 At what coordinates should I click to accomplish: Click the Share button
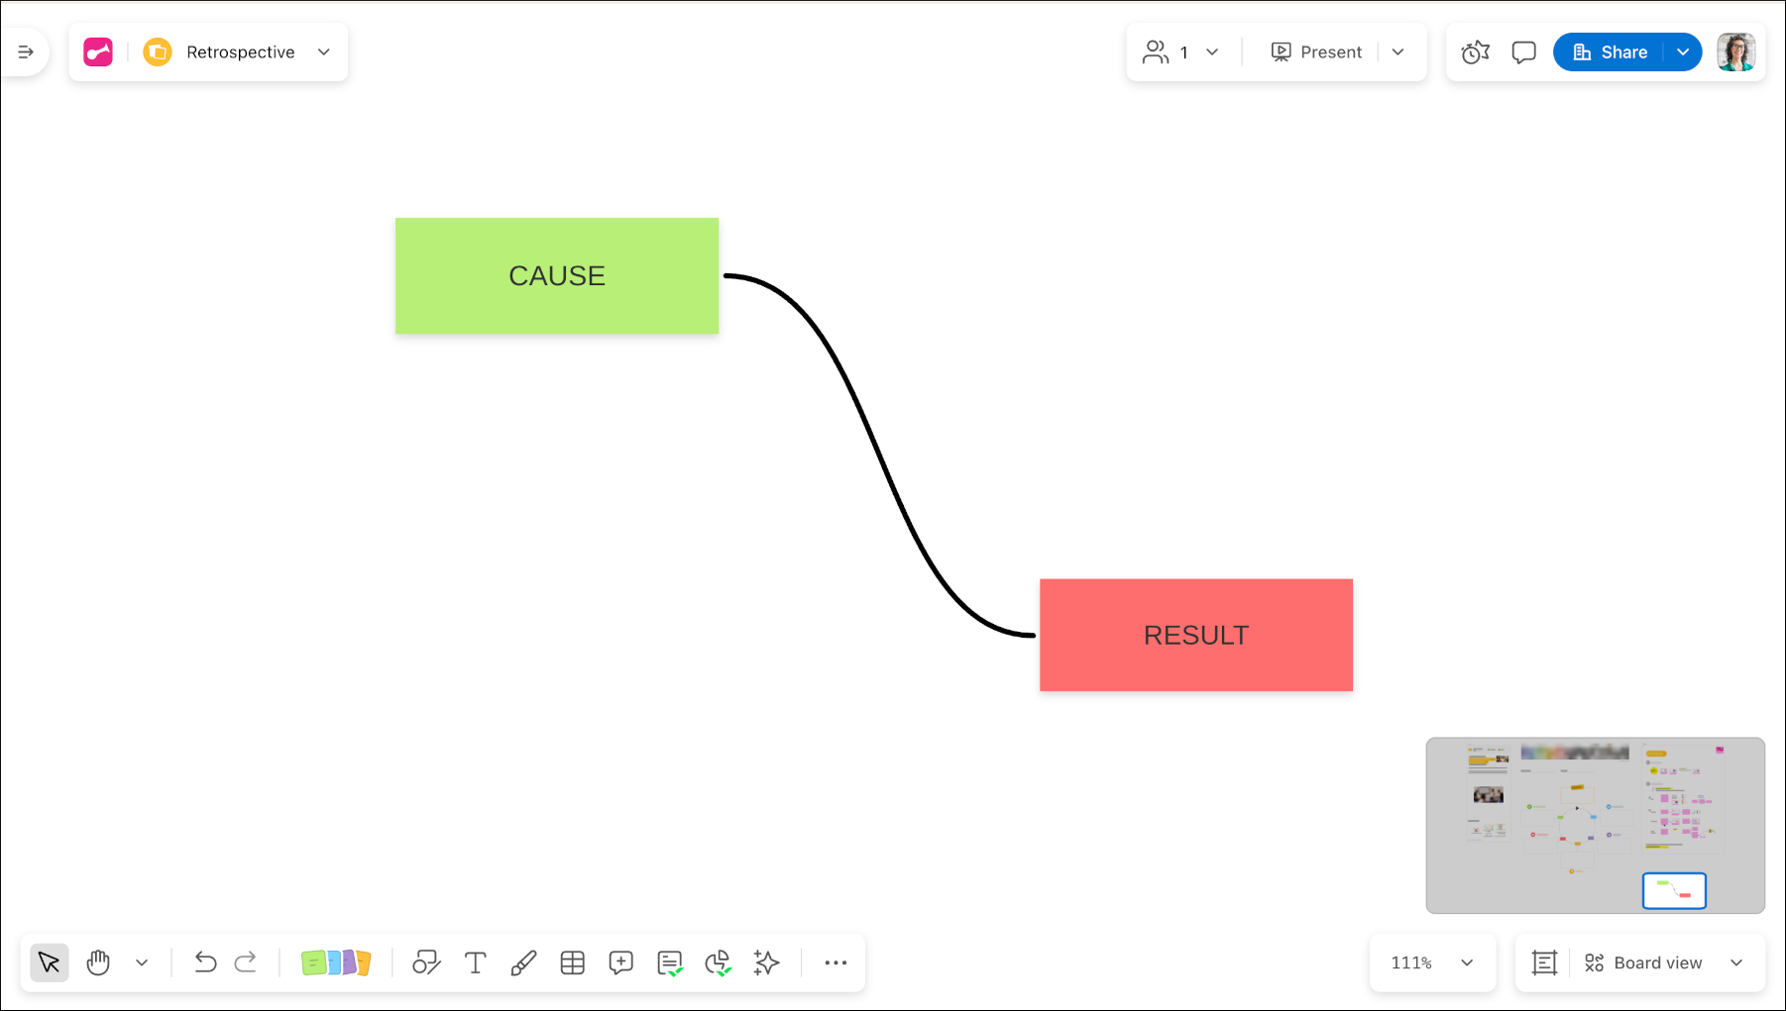click(1610, 52)
